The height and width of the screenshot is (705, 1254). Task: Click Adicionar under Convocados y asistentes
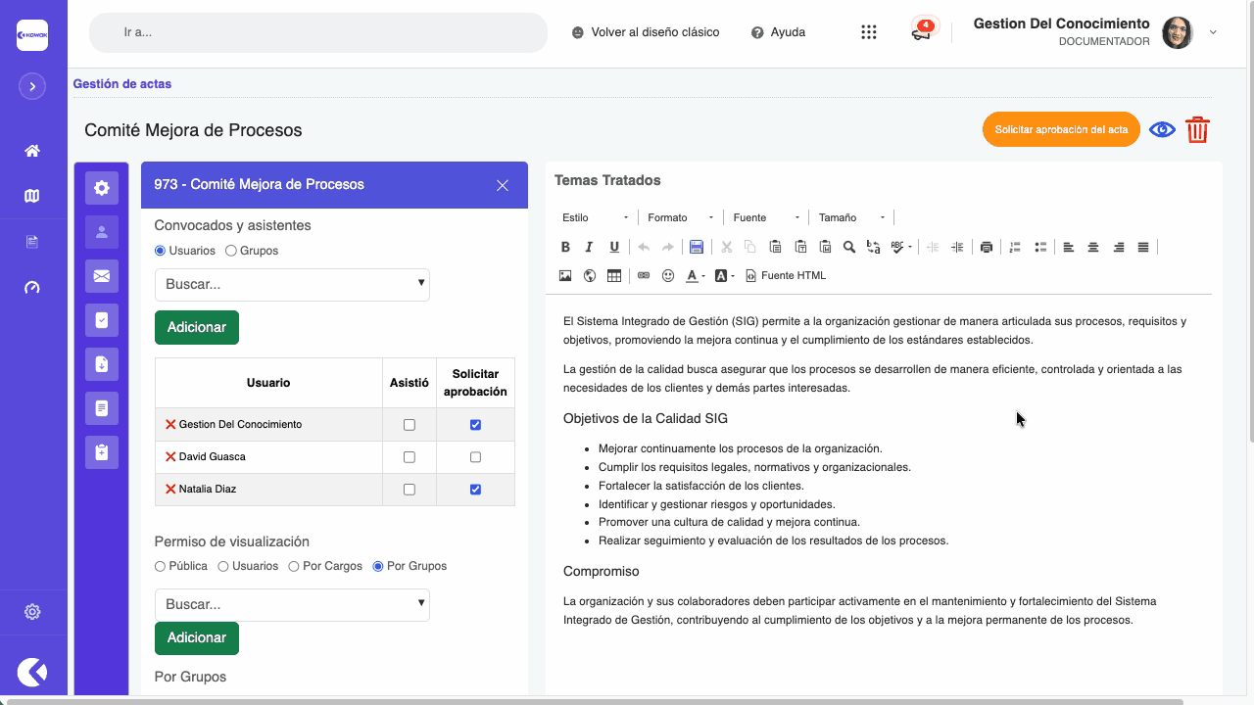point(197,327)
